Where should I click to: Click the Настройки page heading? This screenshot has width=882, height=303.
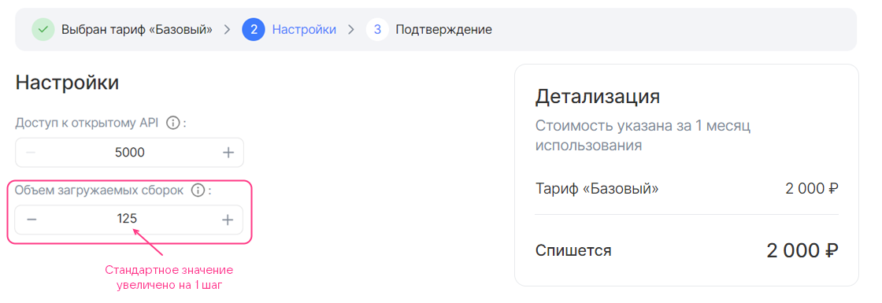coord(67,83)
